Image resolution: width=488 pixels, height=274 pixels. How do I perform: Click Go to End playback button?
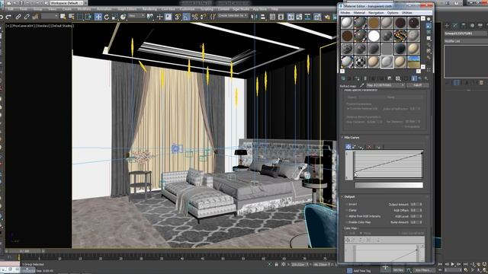coord(466,264)
